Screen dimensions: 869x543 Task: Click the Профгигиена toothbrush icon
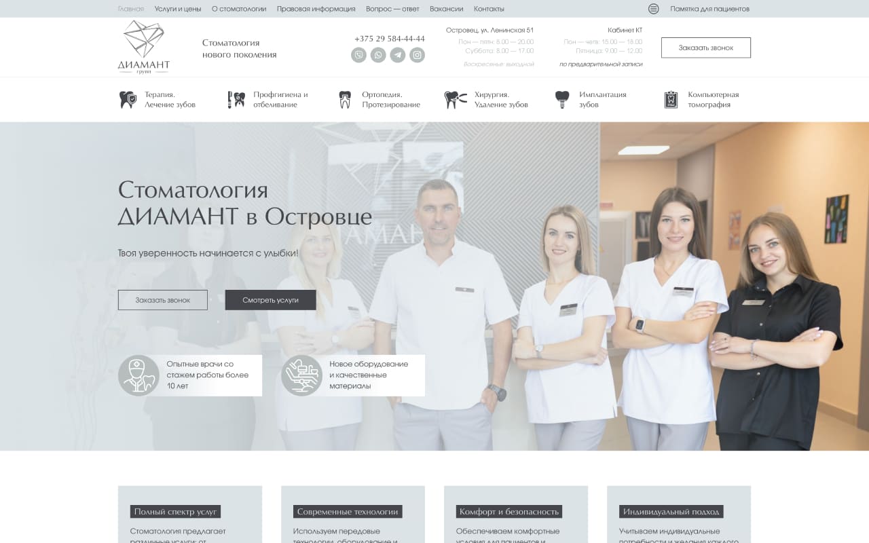click(x=236, y=100)
